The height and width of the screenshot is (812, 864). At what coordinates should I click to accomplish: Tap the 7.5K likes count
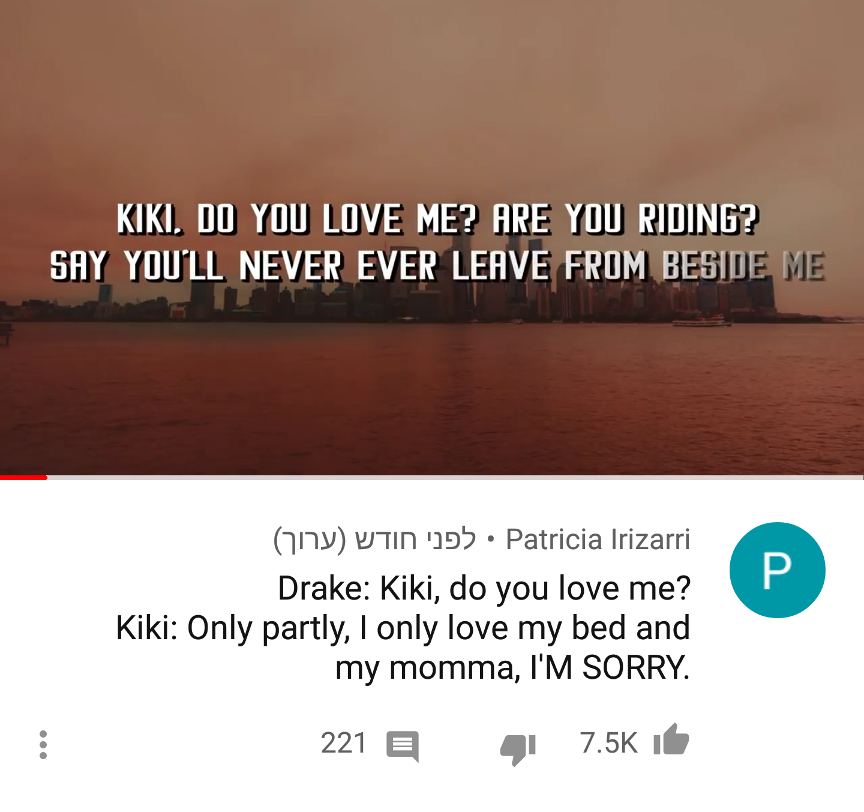[x=608, y=743]
